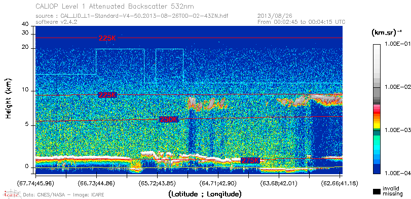Viewport: 411px width, 199px height.
Task: Click the x-axis label '(67.74;45.96)'
Action: pyautogui.click(x=35, y=183)
